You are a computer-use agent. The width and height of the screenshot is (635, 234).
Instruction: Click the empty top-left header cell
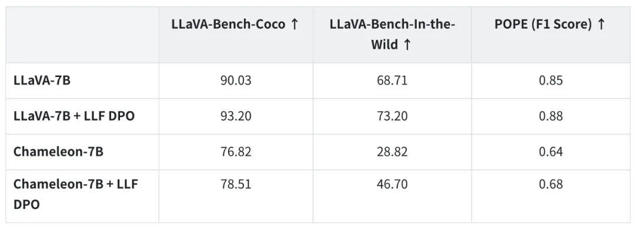(x=82, y=35)
